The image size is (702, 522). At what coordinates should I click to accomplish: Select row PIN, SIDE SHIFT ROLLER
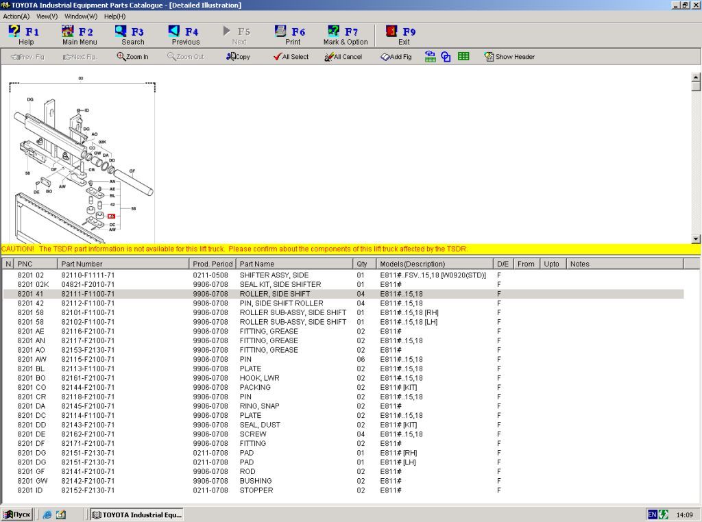click(343, 303)
